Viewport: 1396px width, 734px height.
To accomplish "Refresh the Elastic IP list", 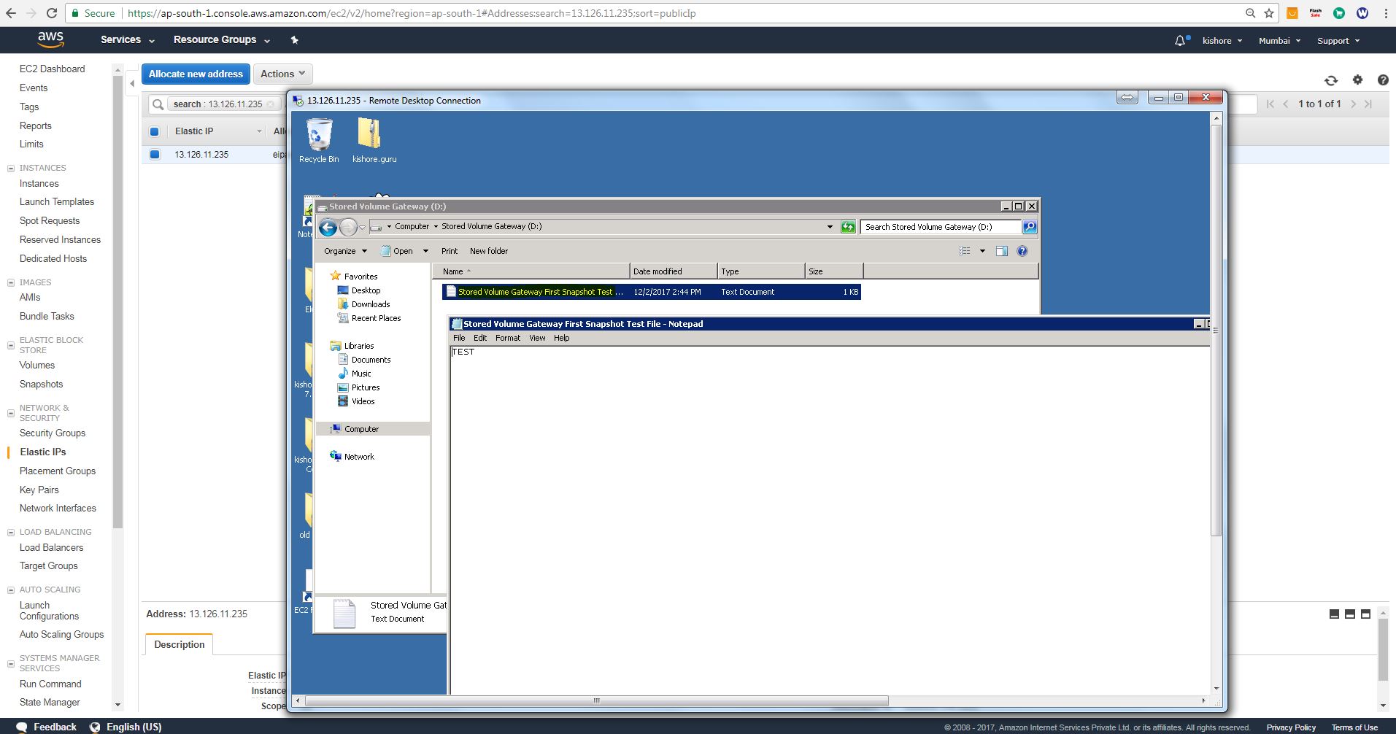I will pyautogui.click(x=1330, y=80).
